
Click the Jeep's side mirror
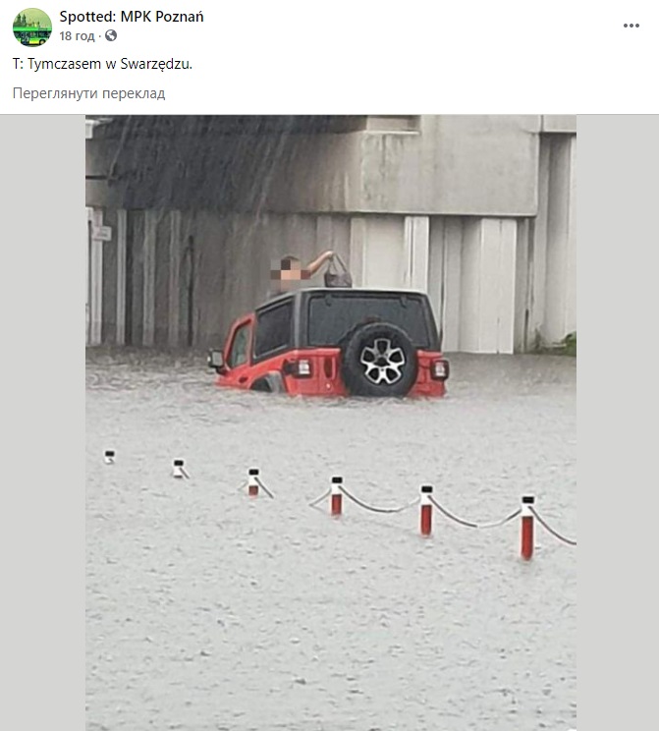click(215, 359)
